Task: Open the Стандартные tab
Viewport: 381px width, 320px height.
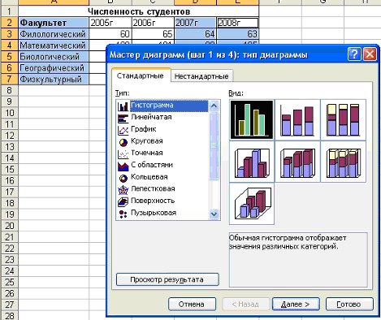Action: 141,76
